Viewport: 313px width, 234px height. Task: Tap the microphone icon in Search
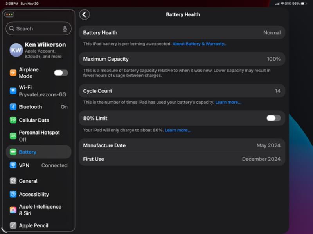pos(65,28)
